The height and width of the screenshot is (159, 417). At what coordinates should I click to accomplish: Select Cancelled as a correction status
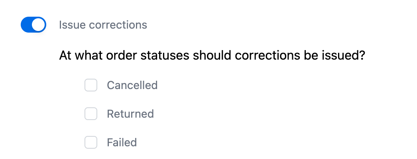[91, 85]
